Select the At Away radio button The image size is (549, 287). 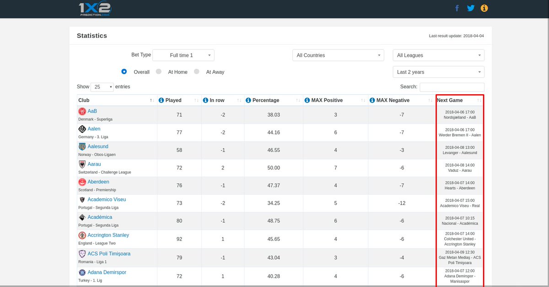click(x=197, y=71)
